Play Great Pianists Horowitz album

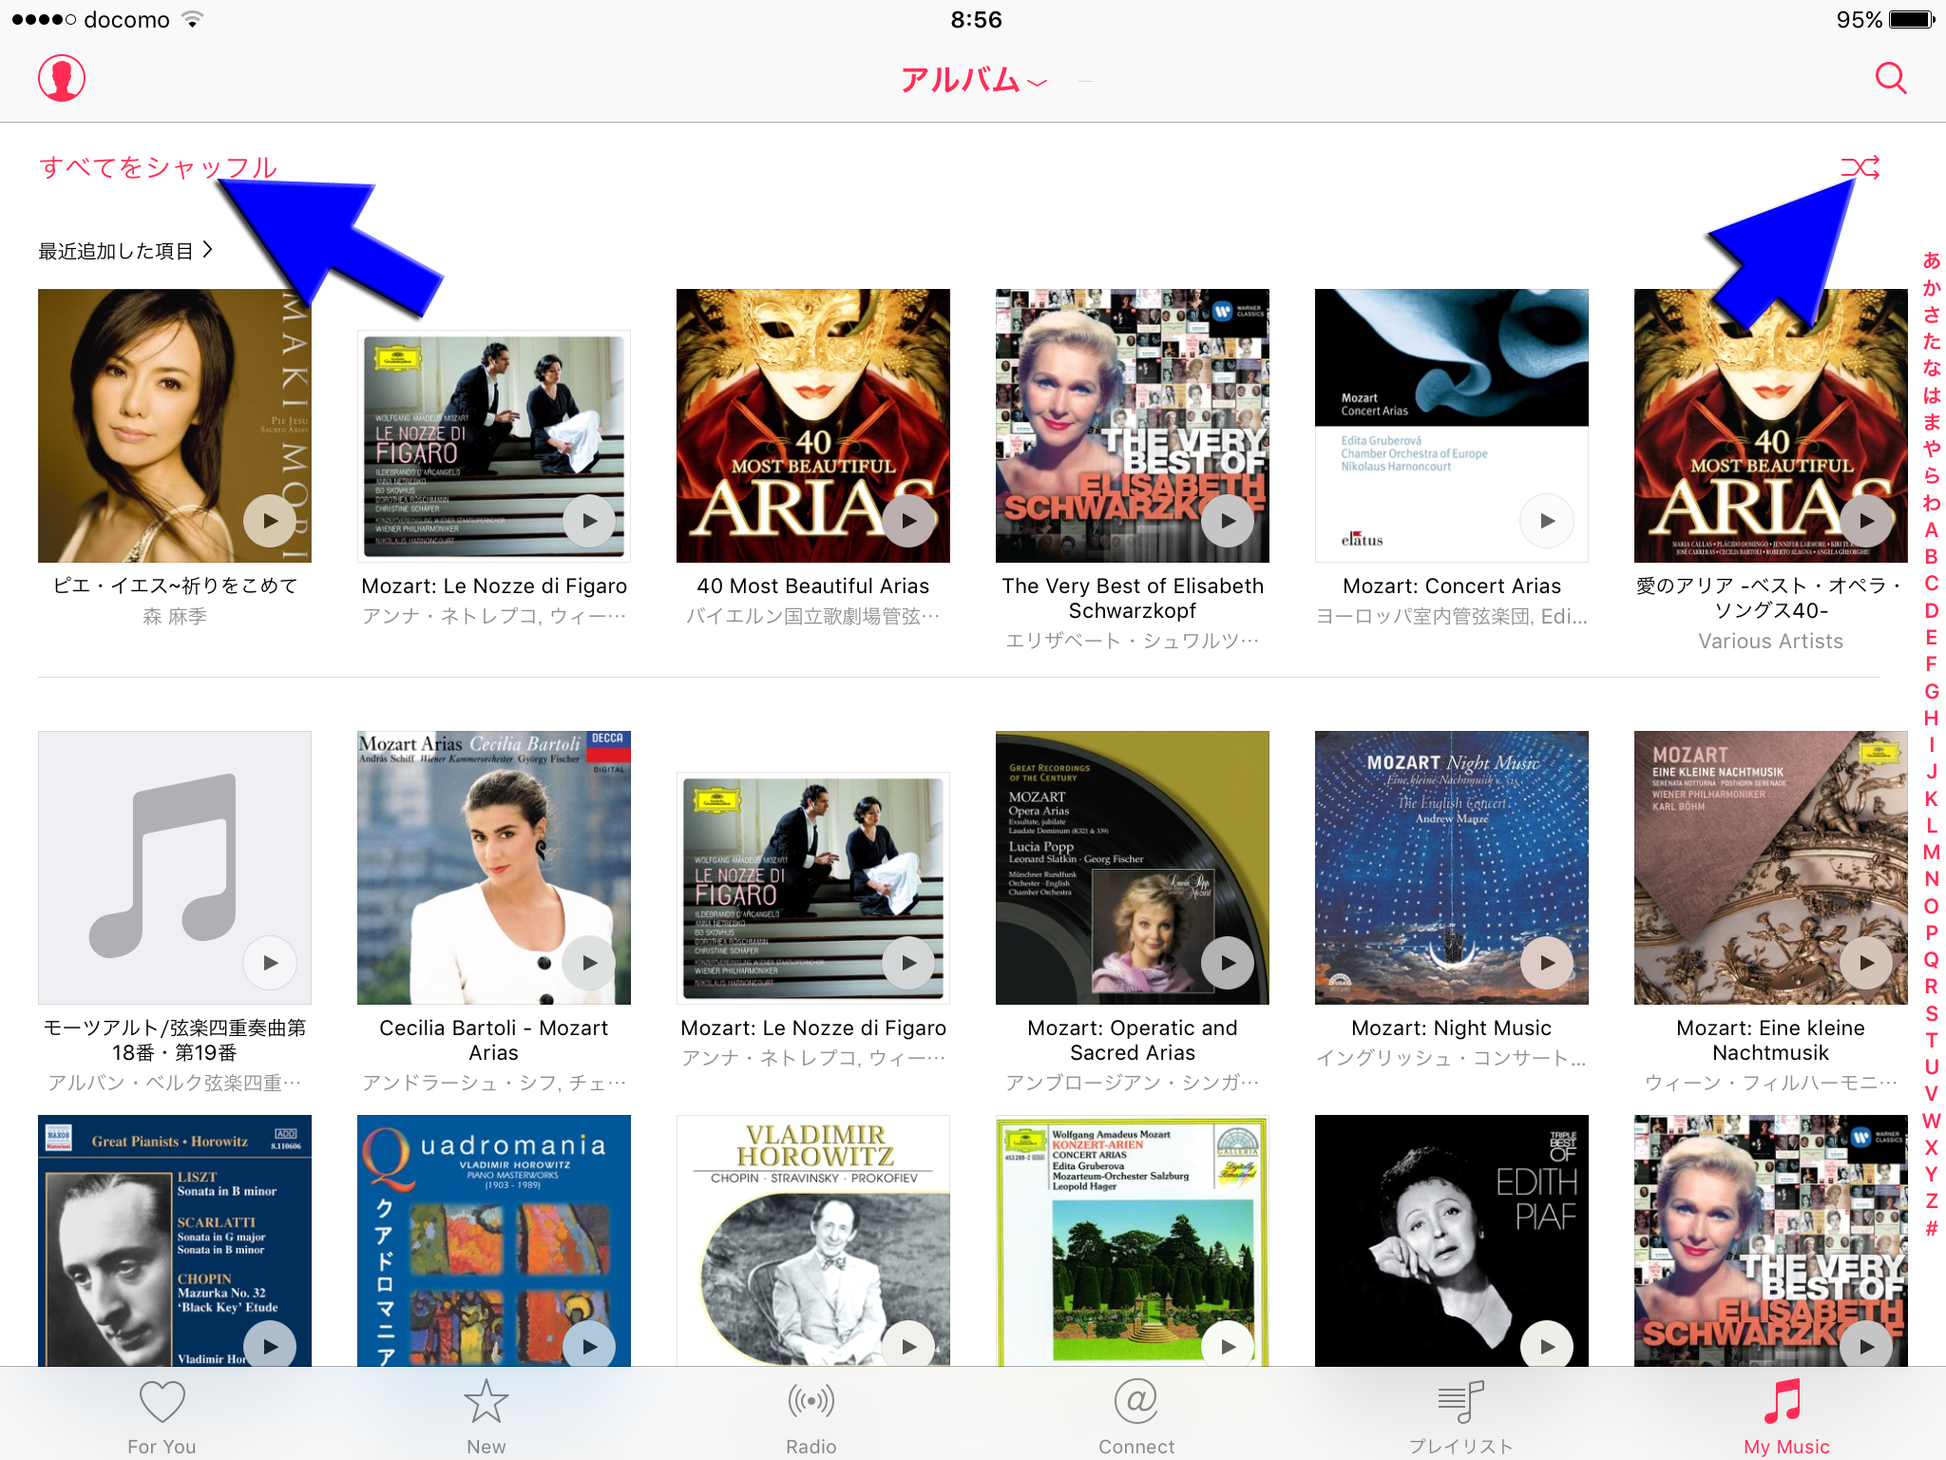click(270, 1346)
